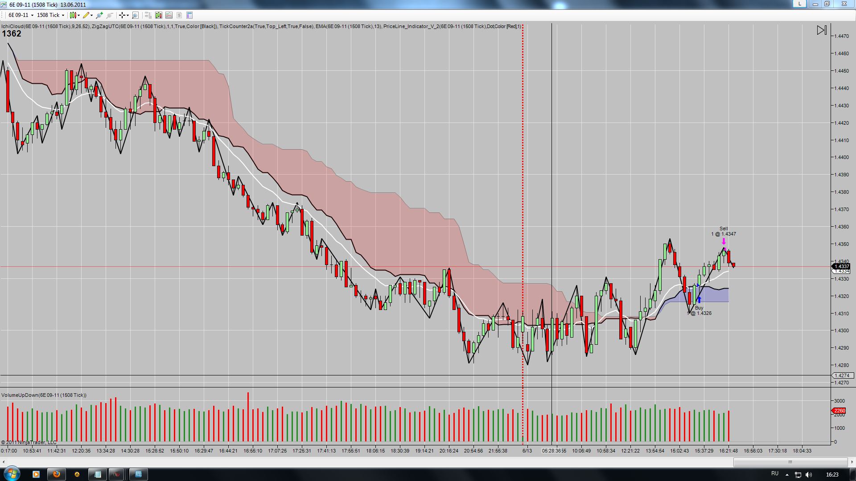Open the Windows Start menu

(x=12, y=474)
